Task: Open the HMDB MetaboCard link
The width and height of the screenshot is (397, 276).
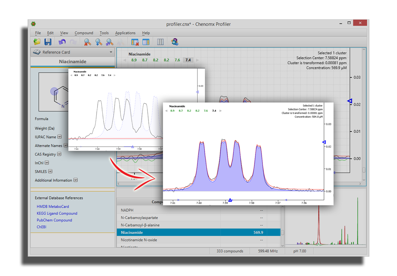Action: click(x=53, y=206)
